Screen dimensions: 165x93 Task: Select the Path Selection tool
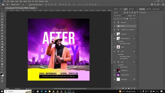click(2, 58)
